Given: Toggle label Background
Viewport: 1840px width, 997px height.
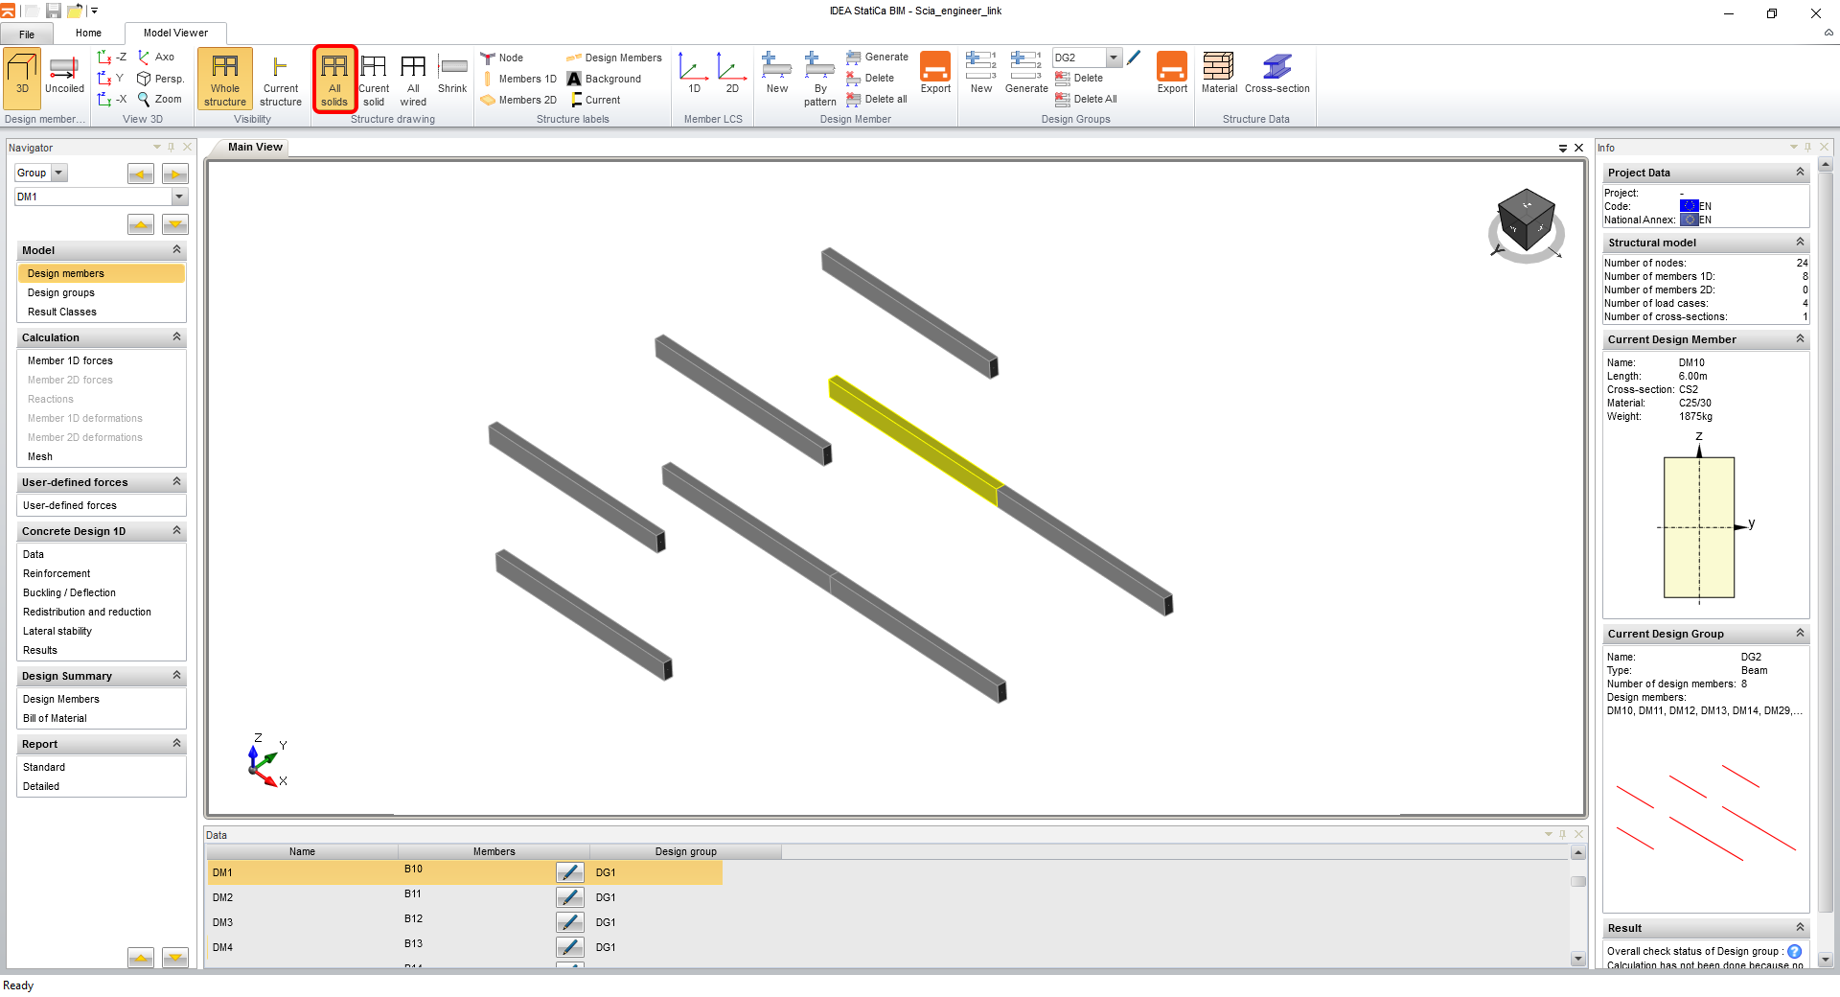Looking at the screenshot, I should [604, 79].
